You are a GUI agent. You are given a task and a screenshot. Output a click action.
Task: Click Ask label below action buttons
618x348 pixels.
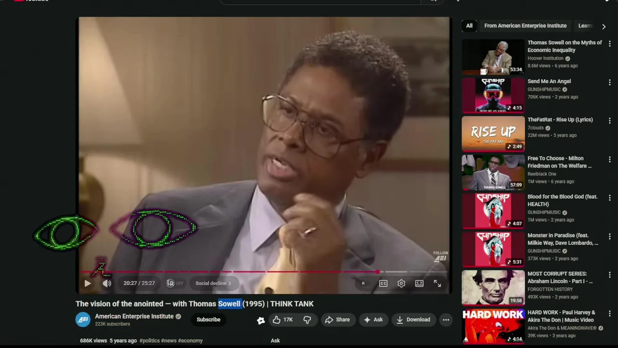pyautogui.click(x=275, y=341)
